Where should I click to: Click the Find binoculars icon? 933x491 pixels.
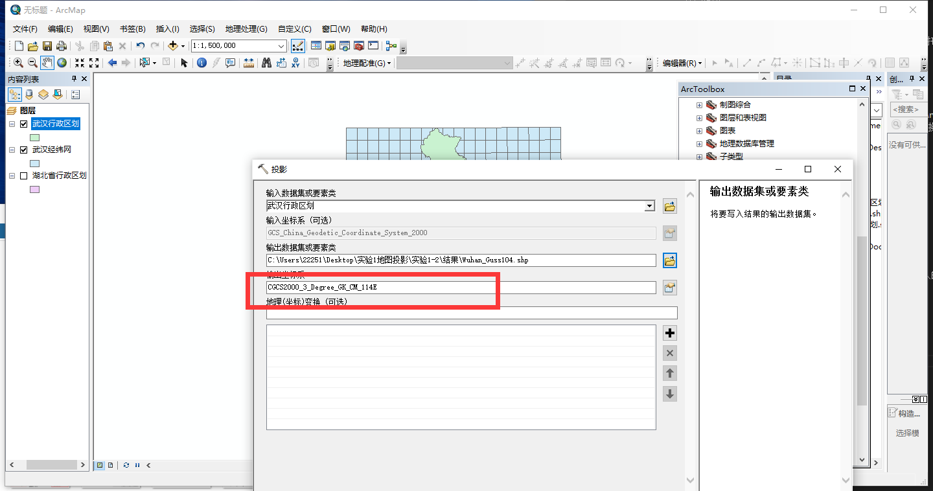(x=266, y=63)
